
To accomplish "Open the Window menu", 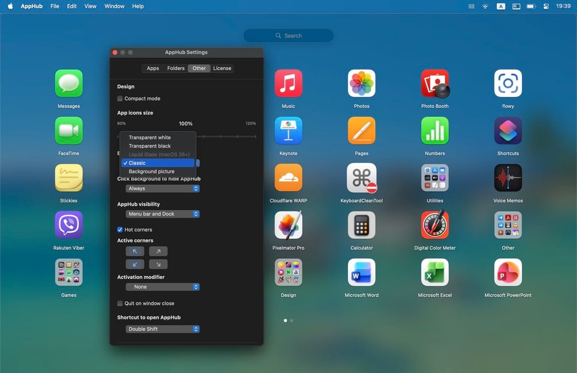I will [114, 6].
